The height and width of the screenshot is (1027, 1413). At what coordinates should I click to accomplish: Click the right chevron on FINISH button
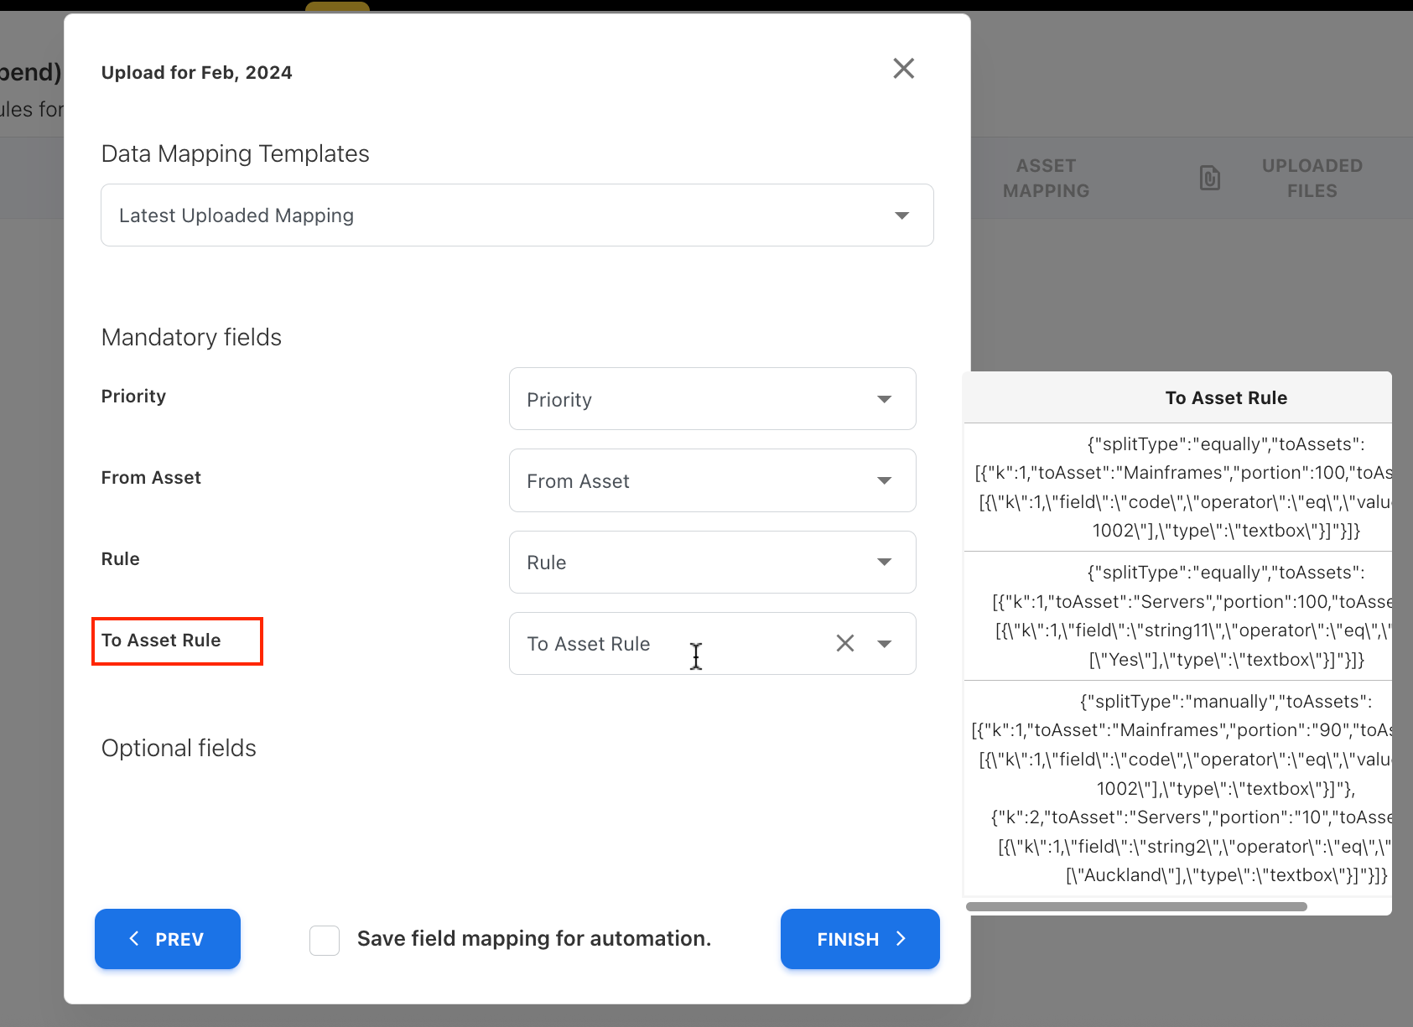coord(901,939)
